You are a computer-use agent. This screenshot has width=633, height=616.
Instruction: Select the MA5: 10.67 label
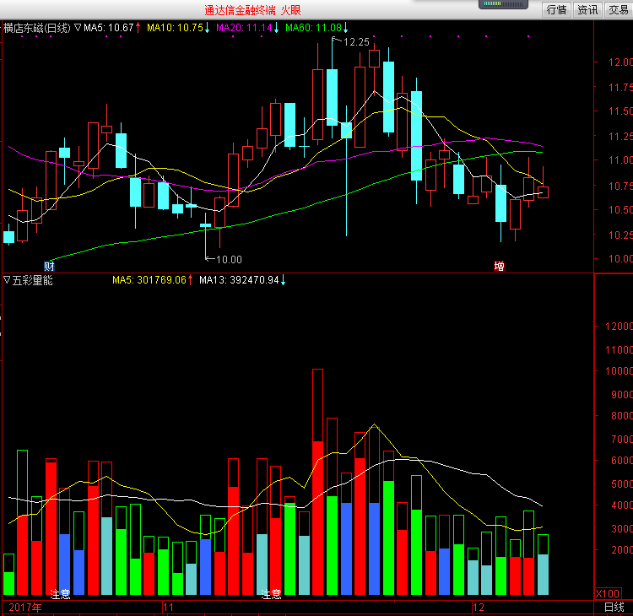coord(108,28)
